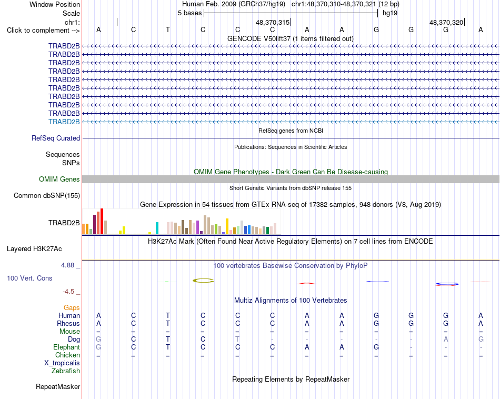Click the Chicken alignment row label

point(67,355)
